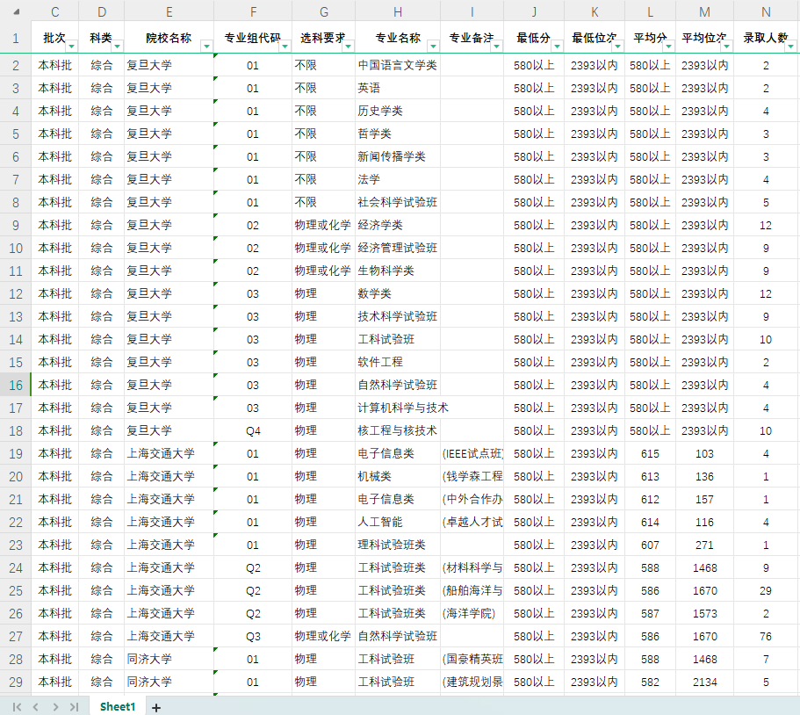Click average rank cell 103
800x715 pixels.
(x=704, y=453)
